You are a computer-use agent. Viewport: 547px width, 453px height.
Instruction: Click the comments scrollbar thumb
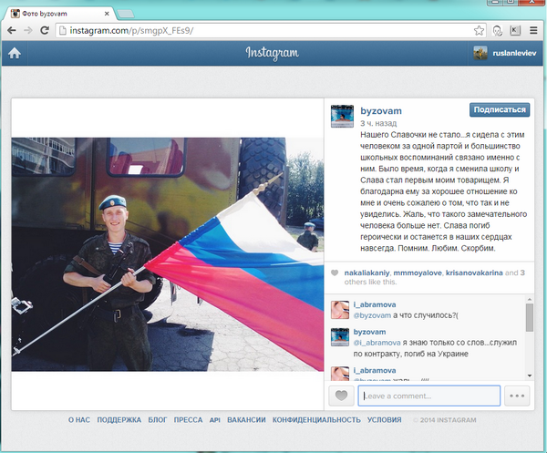[529, 317]
